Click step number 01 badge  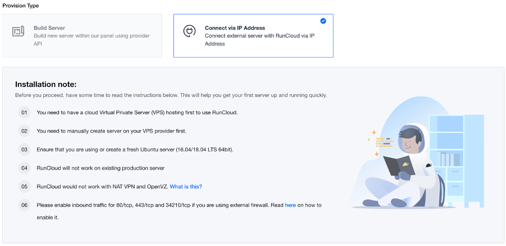pos(24,113)
